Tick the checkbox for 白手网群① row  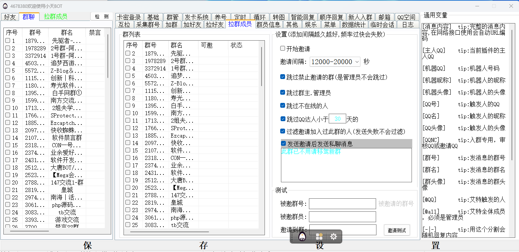tap(8, 93)
